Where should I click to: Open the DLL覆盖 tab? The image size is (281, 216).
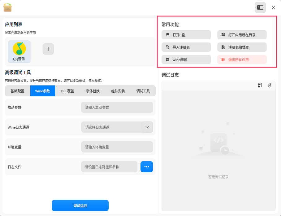67,91
